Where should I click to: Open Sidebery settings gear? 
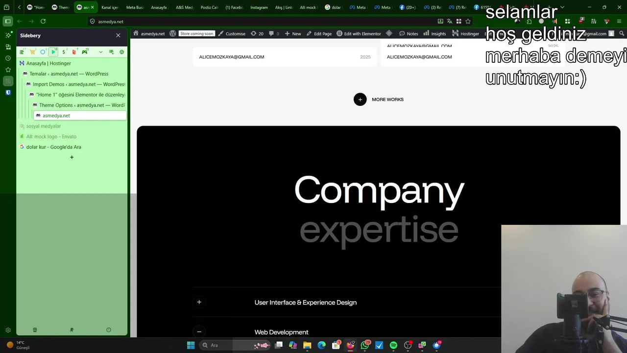pos(121,52)
